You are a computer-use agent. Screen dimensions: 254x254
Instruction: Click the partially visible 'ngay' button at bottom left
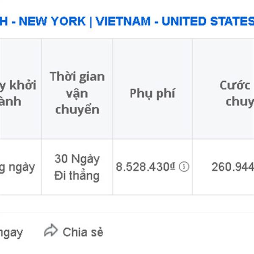(11, 233)
